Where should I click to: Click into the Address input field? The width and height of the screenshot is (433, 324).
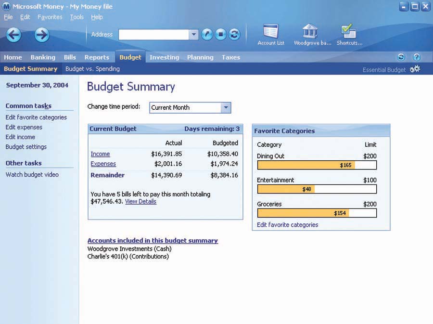pyautogui.click(x=153, y=35)
